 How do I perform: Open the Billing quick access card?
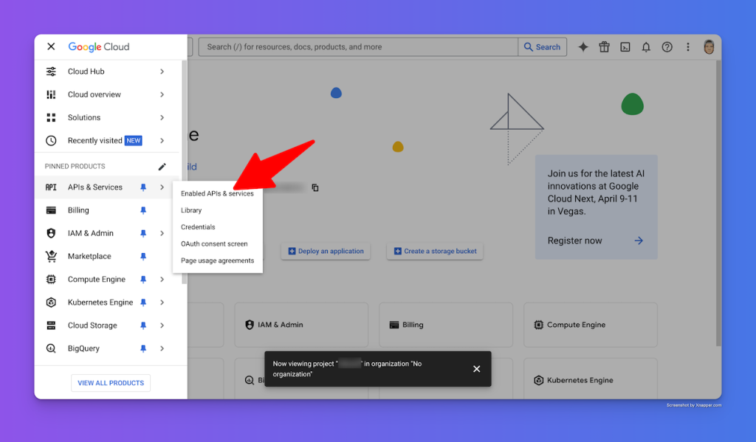tap(446, 325)
